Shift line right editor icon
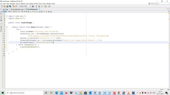170x95 pixels. tap(42, 12)
